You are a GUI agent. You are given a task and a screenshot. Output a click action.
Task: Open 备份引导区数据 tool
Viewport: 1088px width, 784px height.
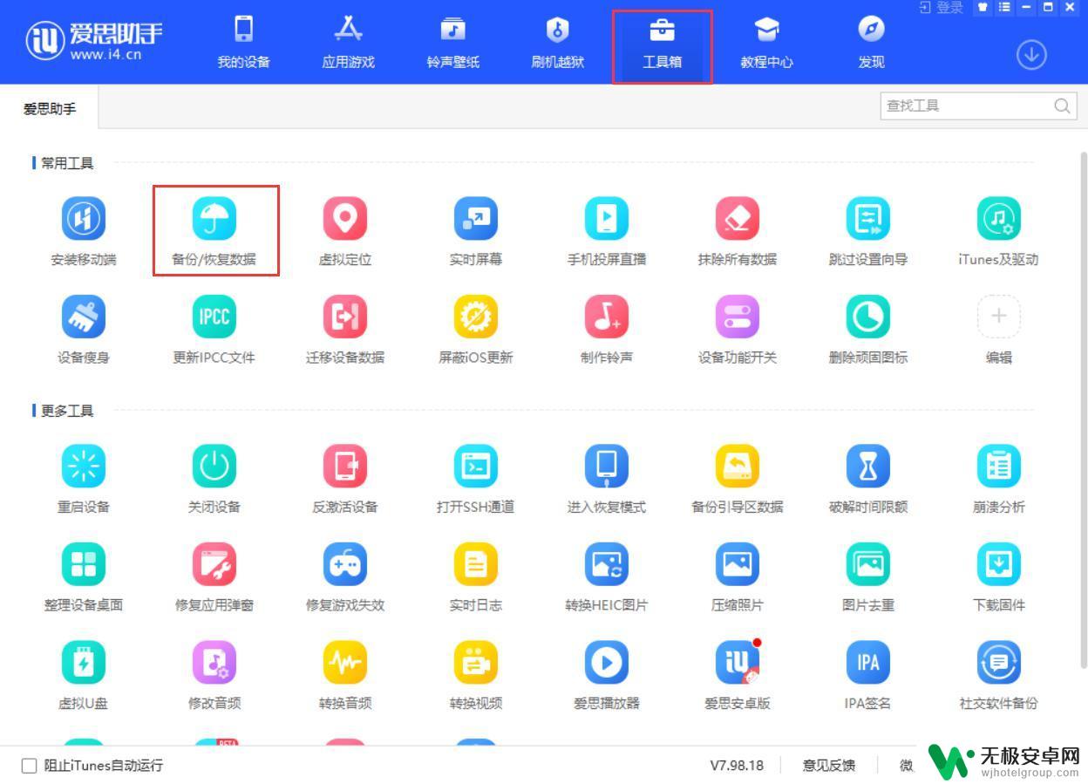(738, 467)
